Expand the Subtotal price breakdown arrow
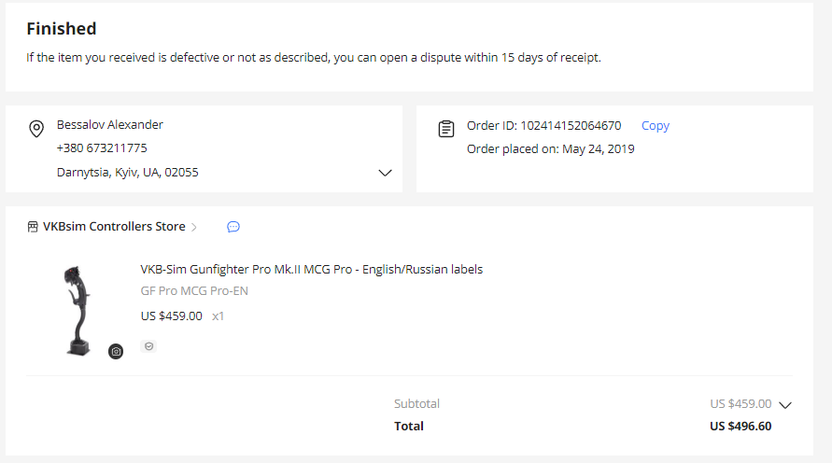832x463 pixels. (785, 405)
